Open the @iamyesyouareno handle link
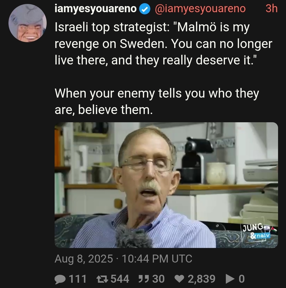Viewport: 286px width, 288px height. pos(200,9)
